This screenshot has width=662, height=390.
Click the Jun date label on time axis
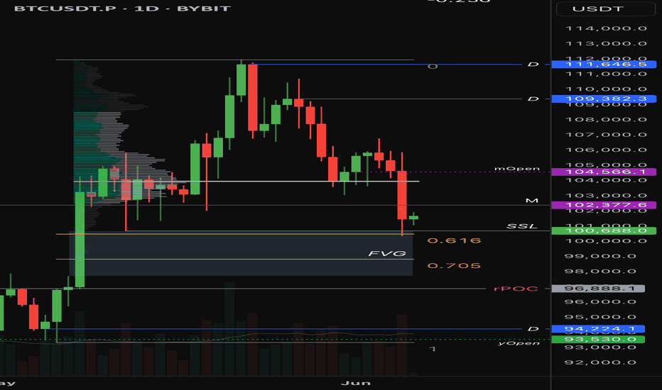coord(355,383)
